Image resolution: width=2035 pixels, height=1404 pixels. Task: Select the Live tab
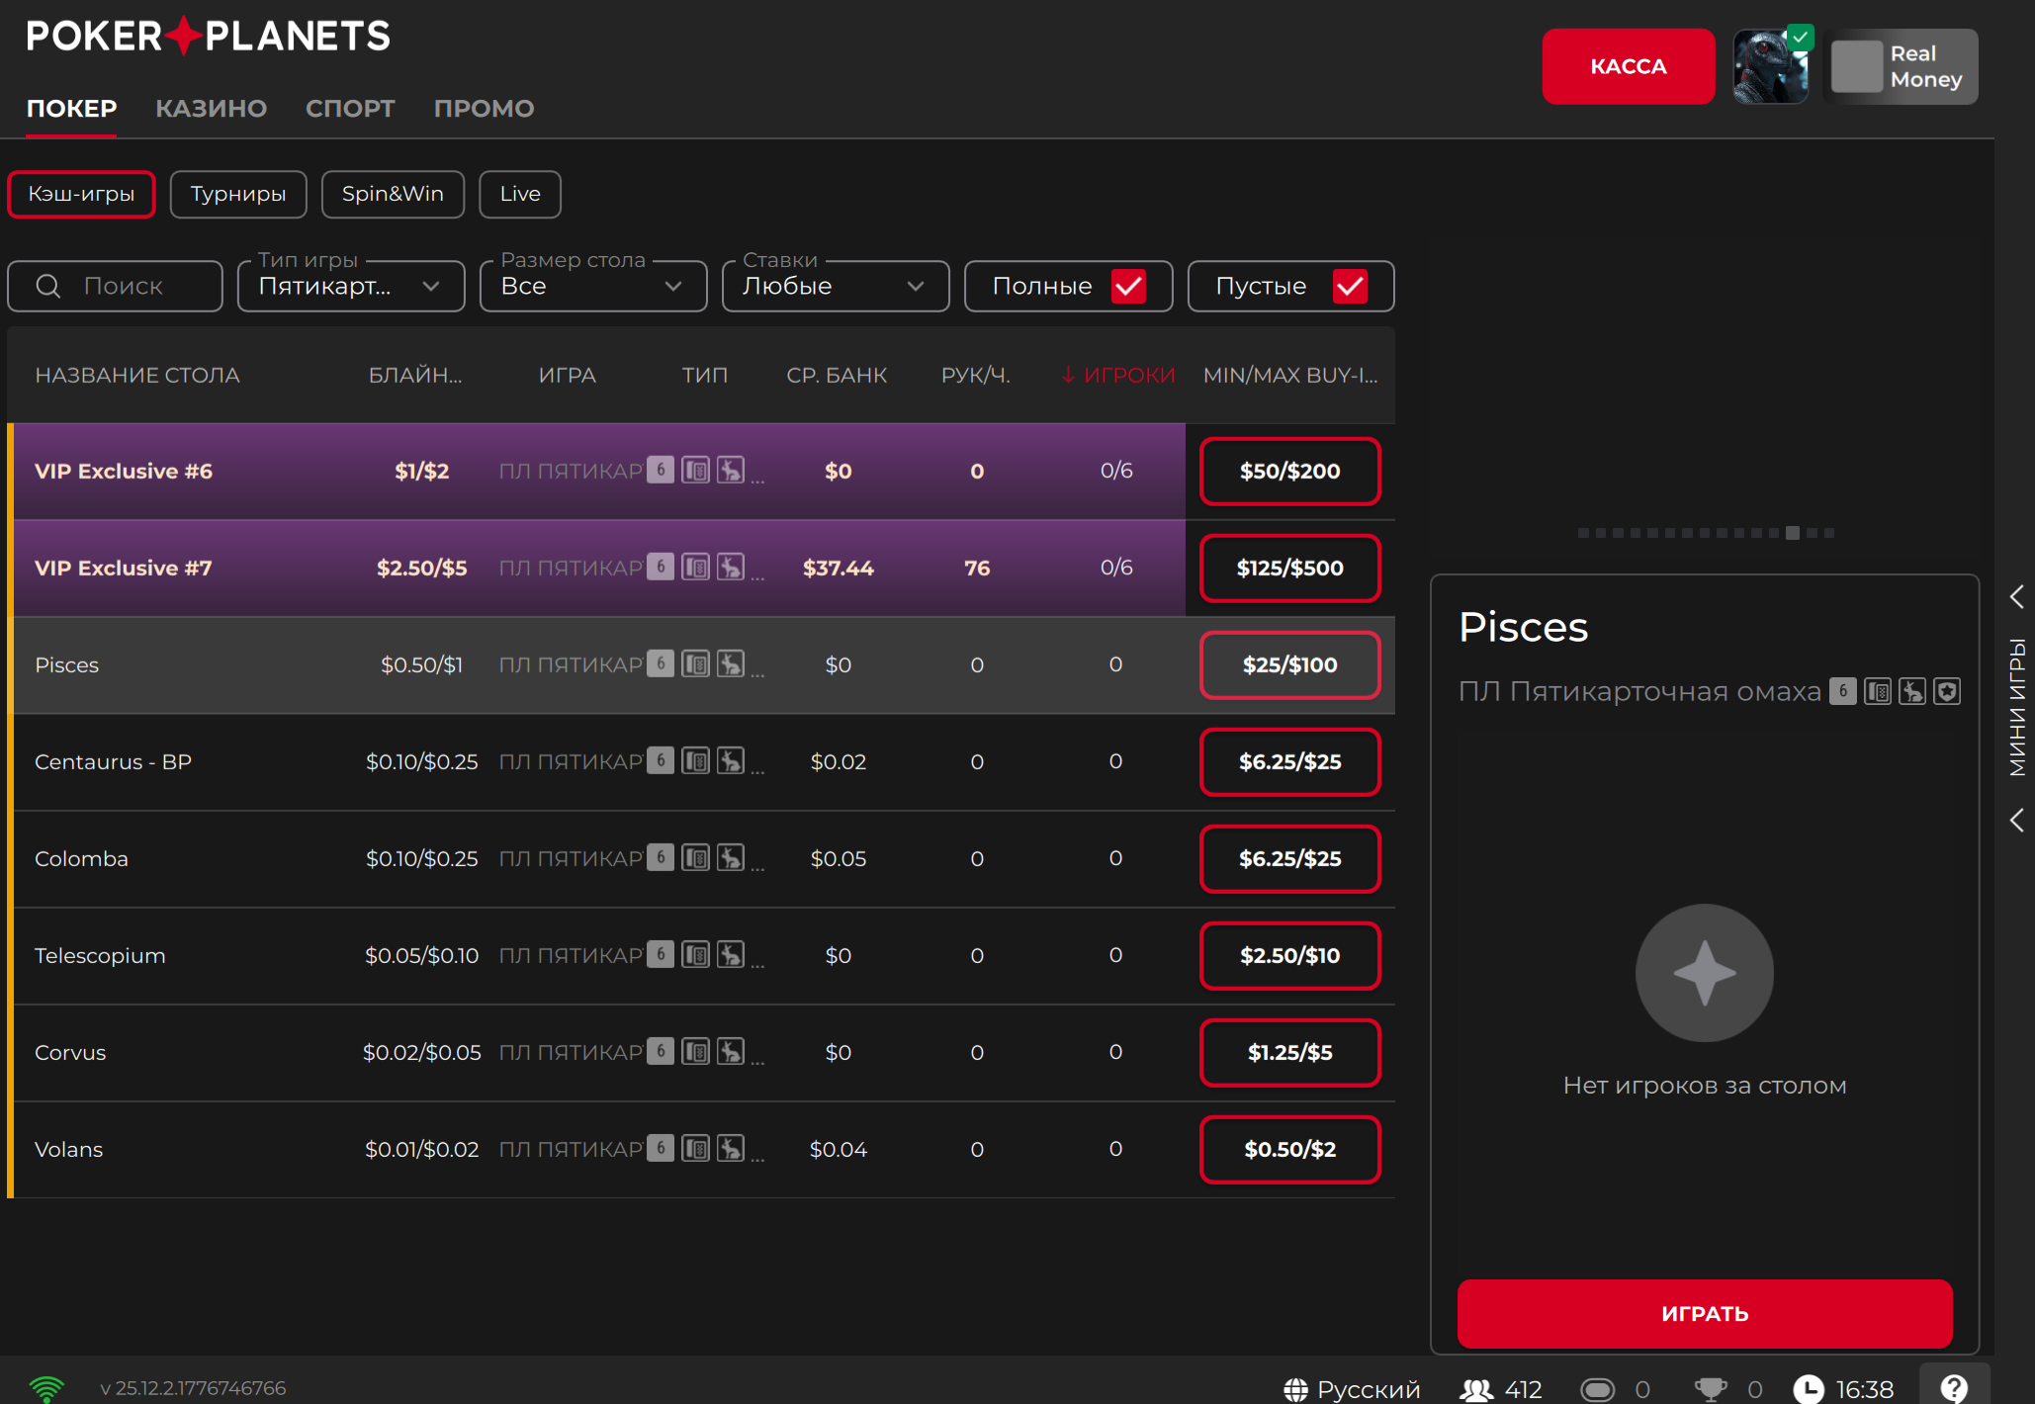[x=520, y=194]
